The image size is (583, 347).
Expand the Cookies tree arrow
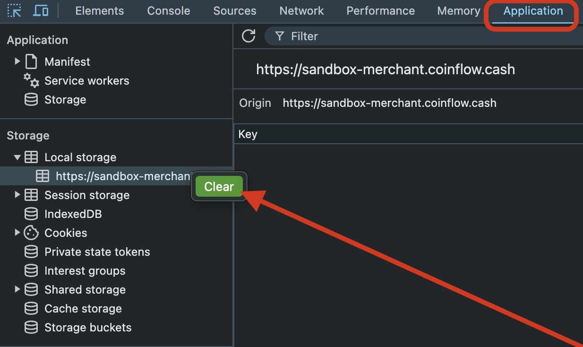tap(17, 233)
